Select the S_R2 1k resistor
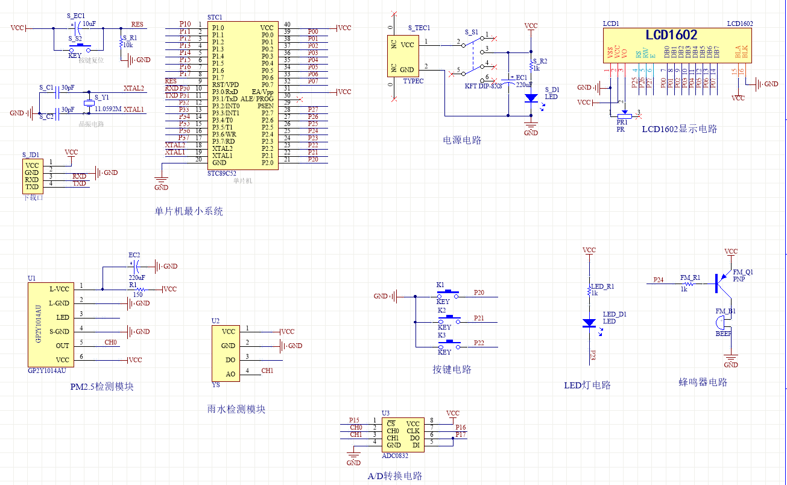This screenshot has width=787, height=485. 531,66
